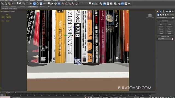The height and width of the screenshot is (98, 175).
Task: Activate Bind to Space Warp tool
Action: [x=9, y=4]
